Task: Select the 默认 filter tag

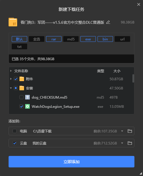Action: [x=19, y=39]
